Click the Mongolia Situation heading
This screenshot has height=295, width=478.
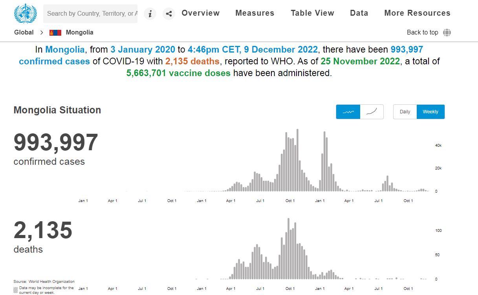[x=57, y=110]
